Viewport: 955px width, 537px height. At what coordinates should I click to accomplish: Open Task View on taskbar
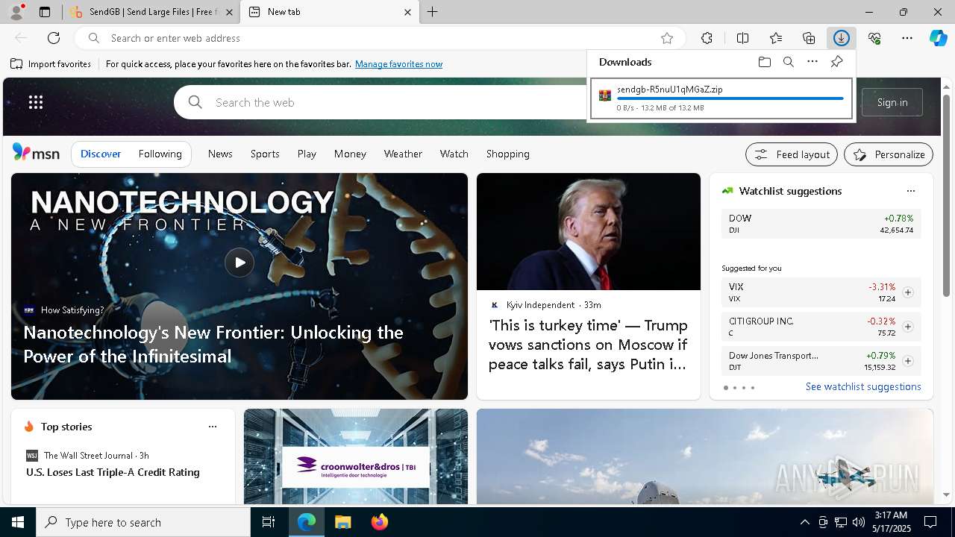tap(269, 522)
